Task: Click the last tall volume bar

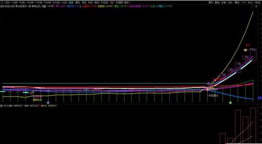Action: pos(253,126)
